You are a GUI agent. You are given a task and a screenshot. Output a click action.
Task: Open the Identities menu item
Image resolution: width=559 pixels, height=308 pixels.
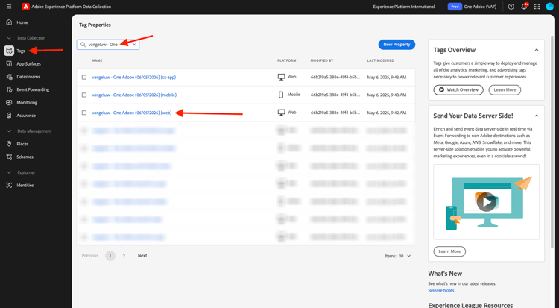pyautogui.click(x=25, y=185)
